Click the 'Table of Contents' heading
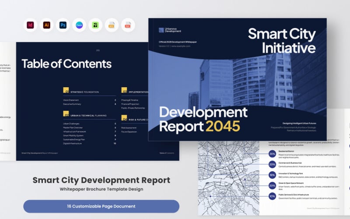Screen dimensions: 350x219 click(x=66, y=64)
